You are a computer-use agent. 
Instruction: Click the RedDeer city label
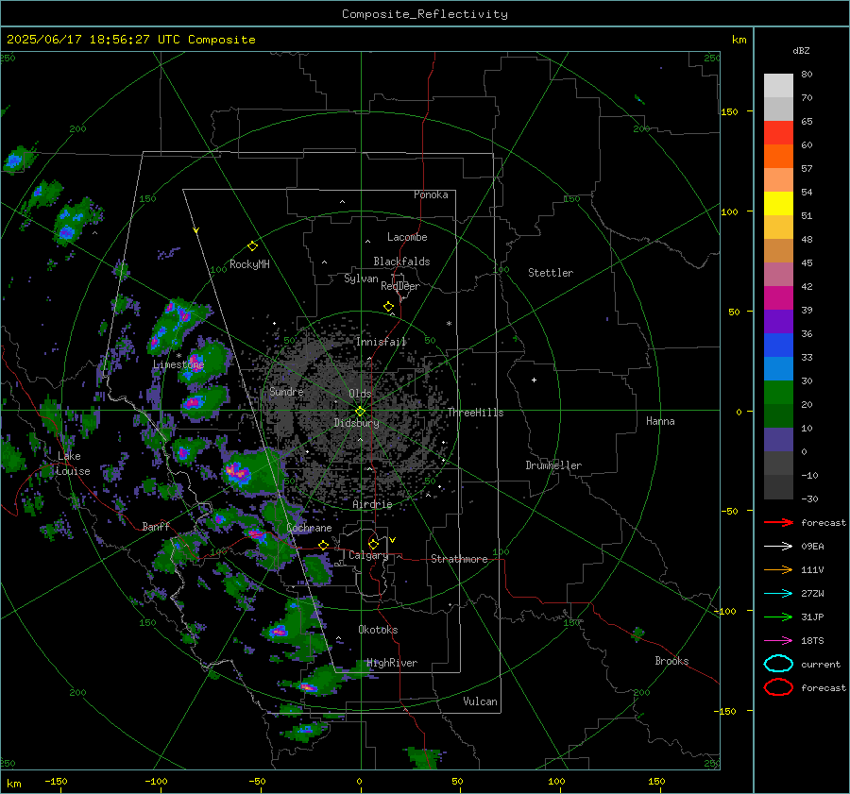(400, 286)
